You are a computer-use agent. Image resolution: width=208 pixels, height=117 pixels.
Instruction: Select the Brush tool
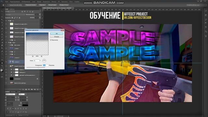[x=2, y=32]
